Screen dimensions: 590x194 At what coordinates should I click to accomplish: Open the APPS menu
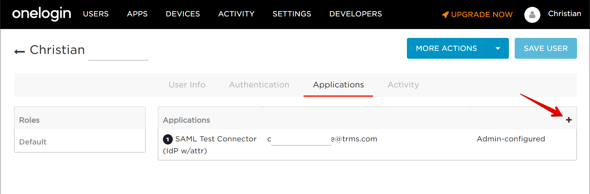[137, 14]
